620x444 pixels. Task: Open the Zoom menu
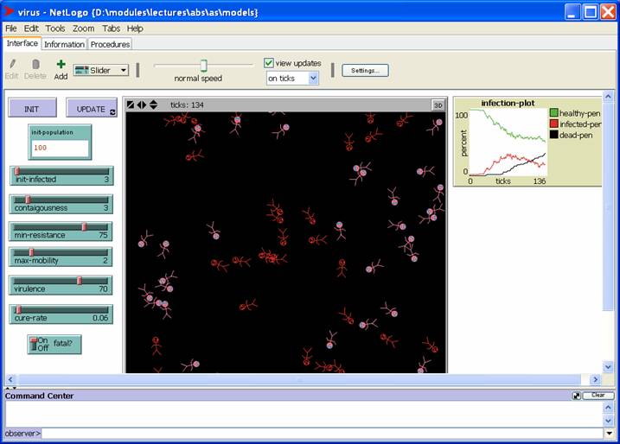83,29
